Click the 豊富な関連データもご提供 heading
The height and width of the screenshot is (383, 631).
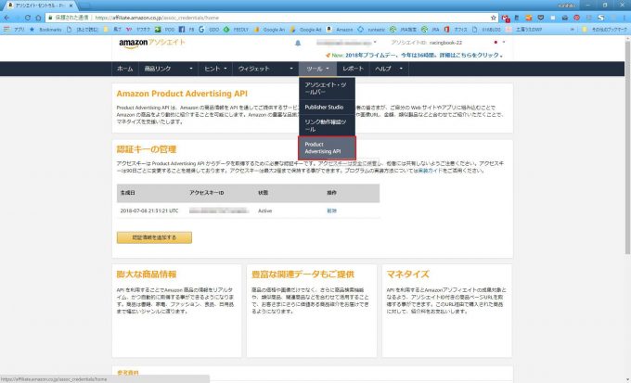tap(303, 274)
